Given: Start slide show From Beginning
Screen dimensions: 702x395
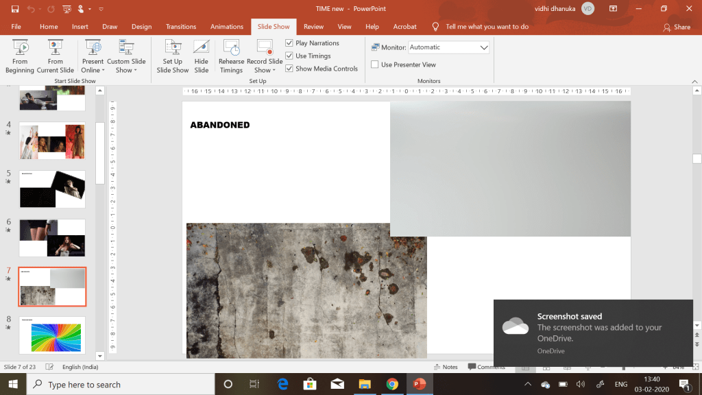Looking at the screenshot, I should 20,56.
